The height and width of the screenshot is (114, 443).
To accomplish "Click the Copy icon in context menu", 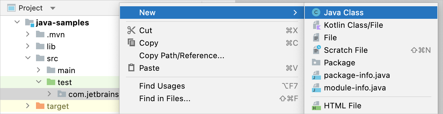I will pyautogui.click(x=131, y=43).
